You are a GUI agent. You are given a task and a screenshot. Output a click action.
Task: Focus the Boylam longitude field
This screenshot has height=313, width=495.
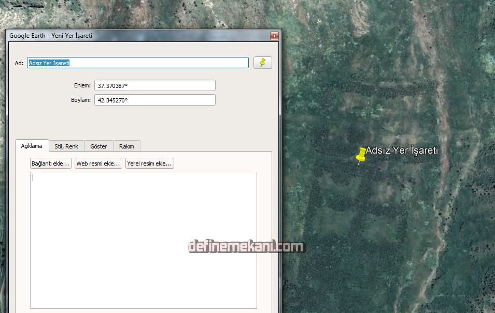(x=154, y=100)
